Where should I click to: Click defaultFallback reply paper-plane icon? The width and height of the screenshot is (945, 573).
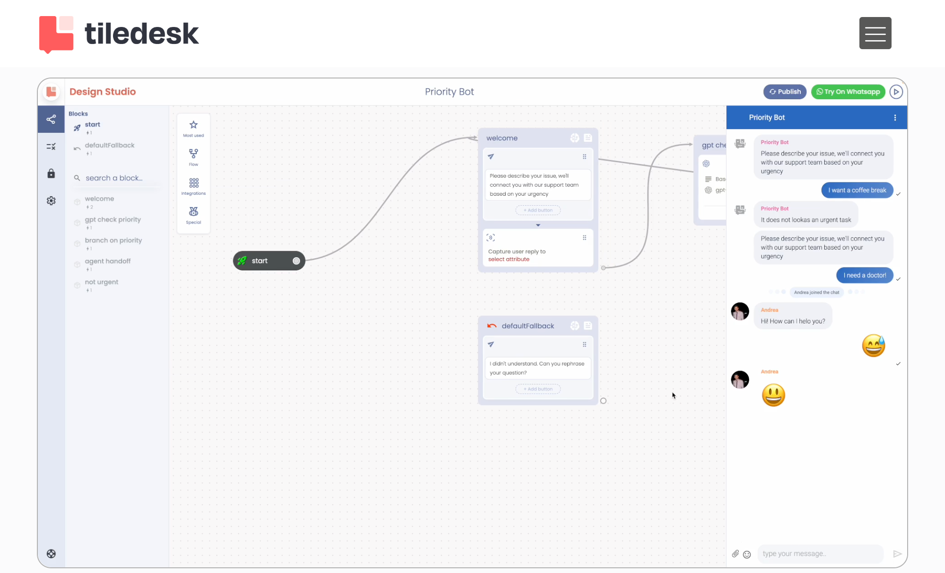pos(490,344)
